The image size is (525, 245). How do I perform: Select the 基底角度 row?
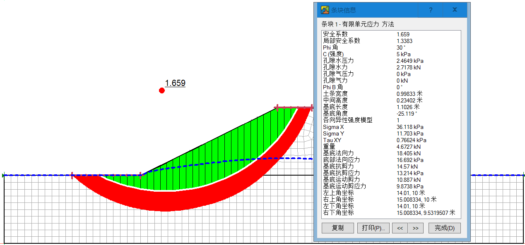click(391, 114)
